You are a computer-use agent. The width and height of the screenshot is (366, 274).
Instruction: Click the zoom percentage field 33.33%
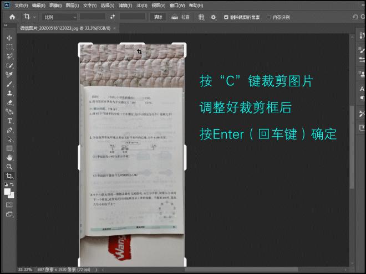(25, 270)
